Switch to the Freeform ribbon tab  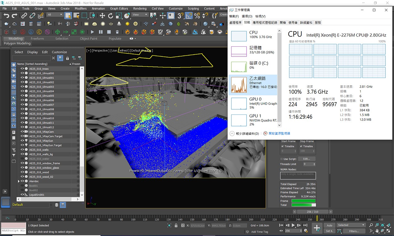37,39
